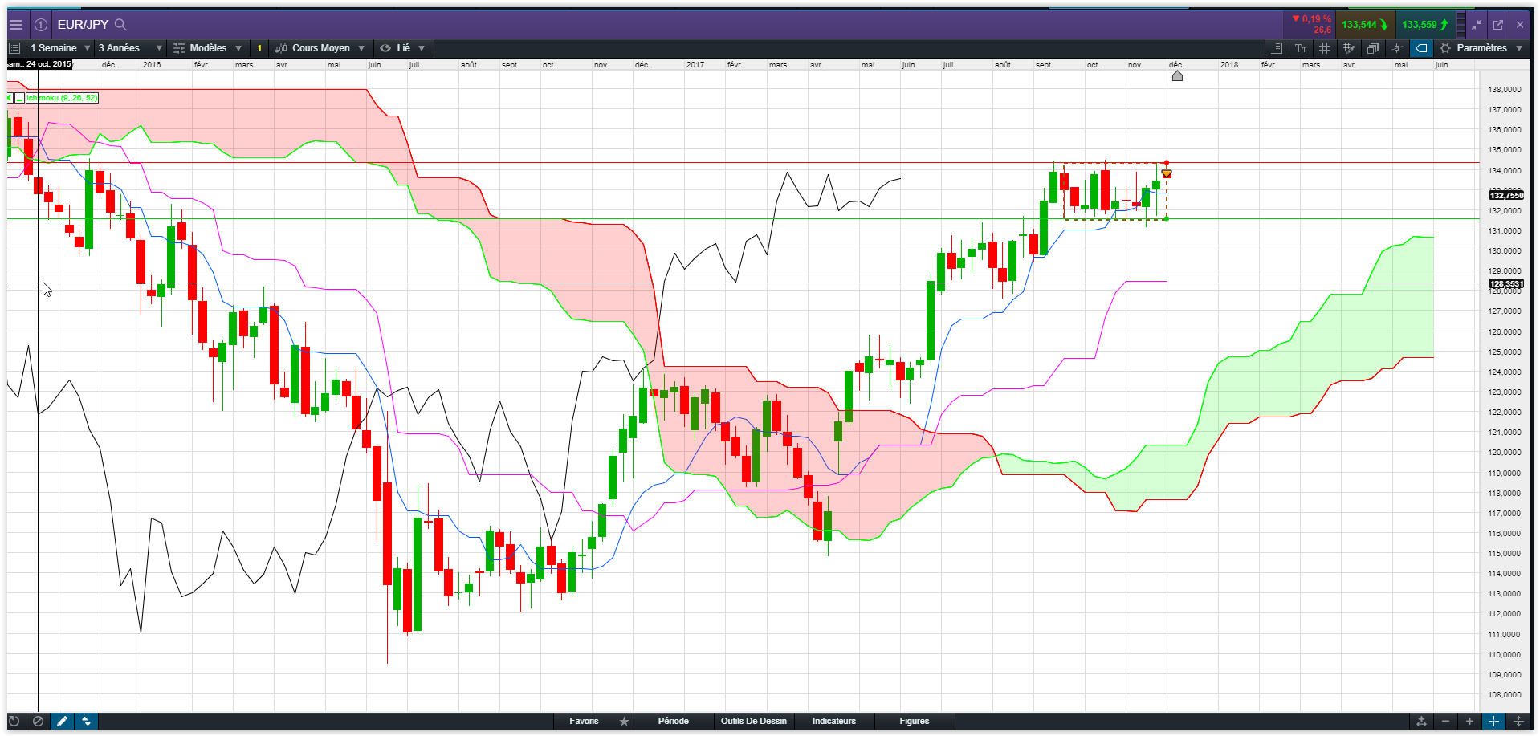Toggle the chart grid lines icon
This screenshot has height=736, width=1540.
(1325, 48)
